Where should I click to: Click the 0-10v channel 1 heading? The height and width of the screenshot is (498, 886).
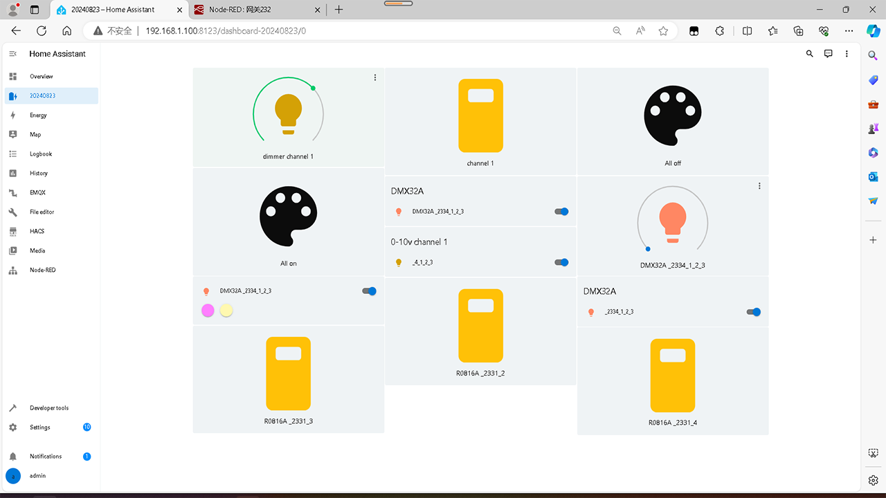click(419, 242)
